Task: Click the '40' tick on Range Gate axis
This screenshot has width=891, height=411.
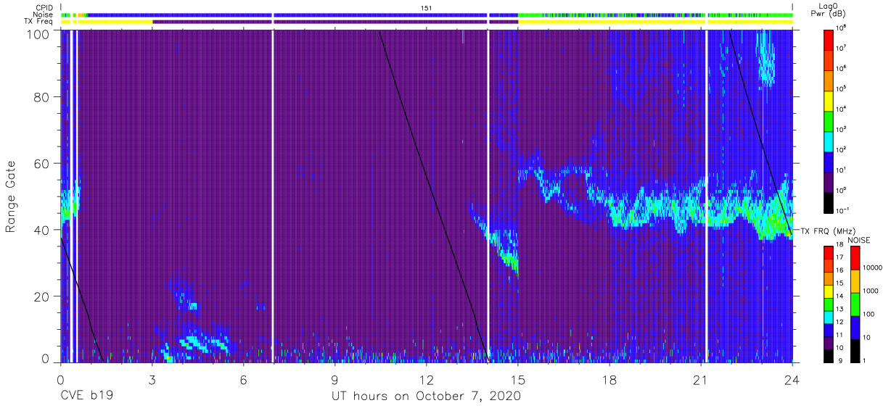Action: [43, 230]
